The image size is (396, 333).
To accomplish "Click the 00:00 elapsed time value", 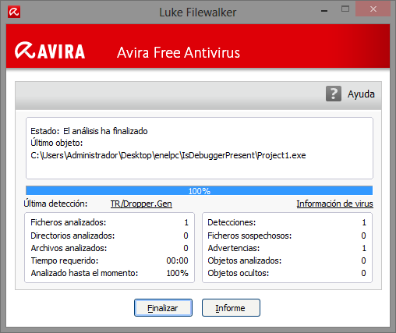I will 177,260.
